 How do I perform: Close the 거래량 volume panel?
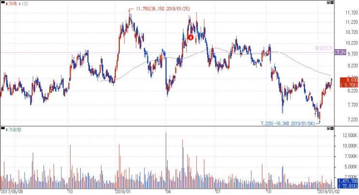[x=332, y=128]
